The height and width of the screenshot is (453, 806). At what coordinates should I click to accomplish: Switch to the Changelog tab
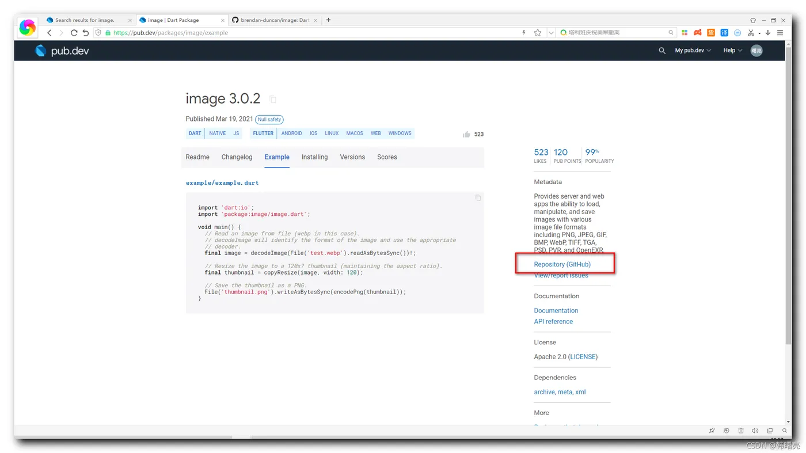click(237, 157)
